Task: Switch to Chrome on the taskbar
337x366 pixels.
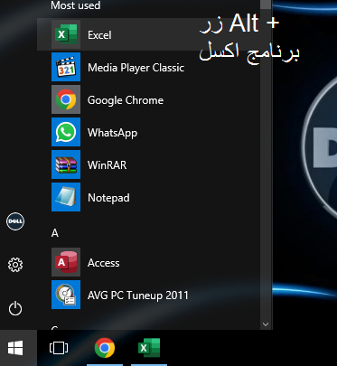Action: [x=105, y=348]
